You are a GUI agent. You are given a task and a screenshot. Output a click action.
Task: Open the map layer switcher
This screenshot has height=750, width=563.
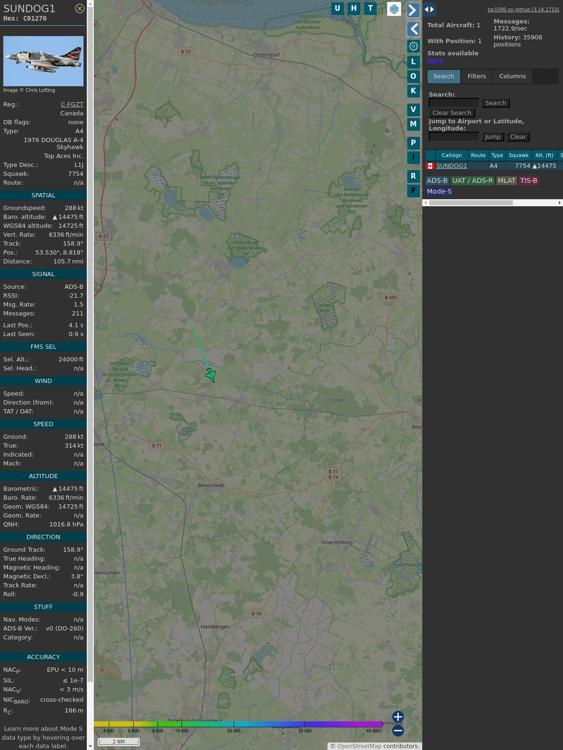coord(394,9)
